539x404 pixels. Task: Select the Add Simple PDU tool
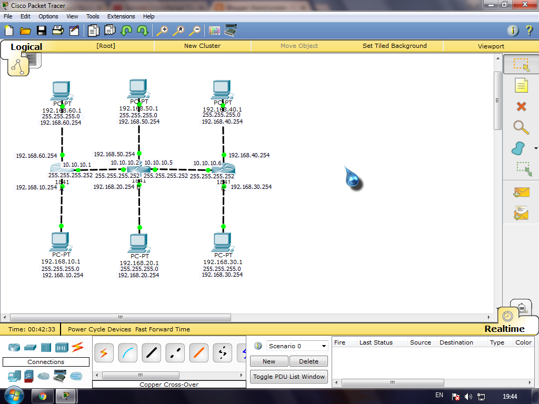[522, 193]
